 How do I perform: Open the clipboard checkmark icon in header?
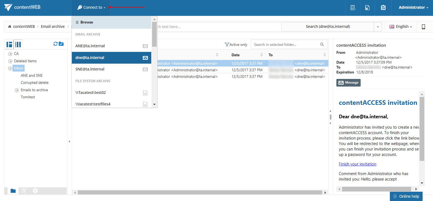383,8
